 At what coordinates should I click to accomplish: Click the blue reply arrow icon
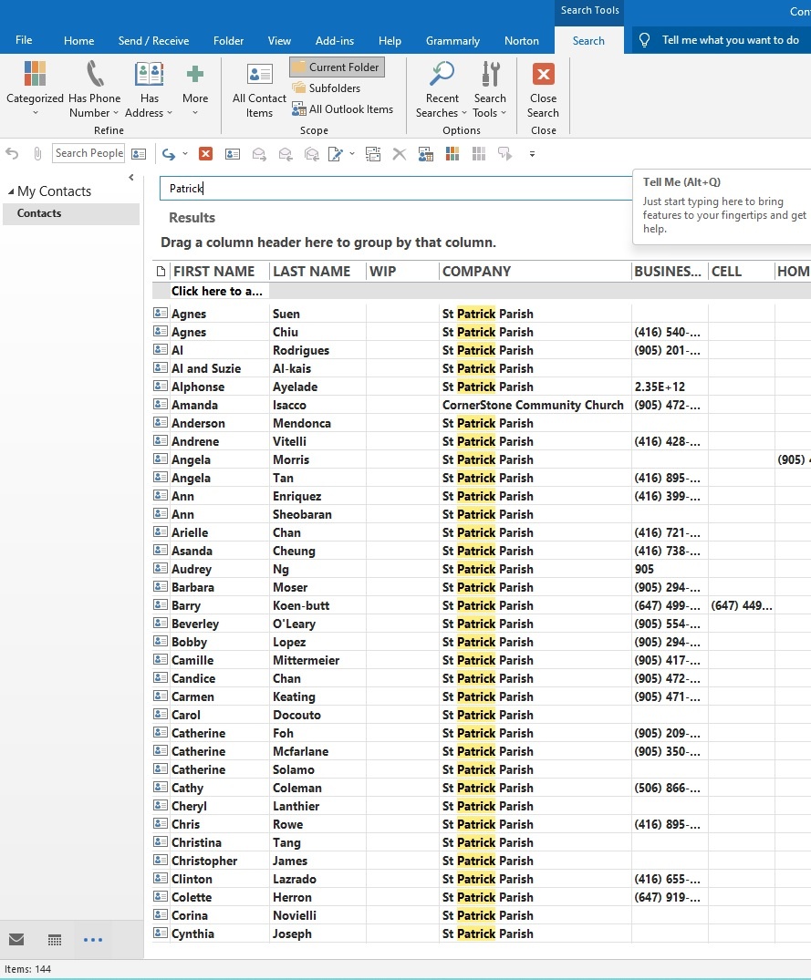click(168, 154)
